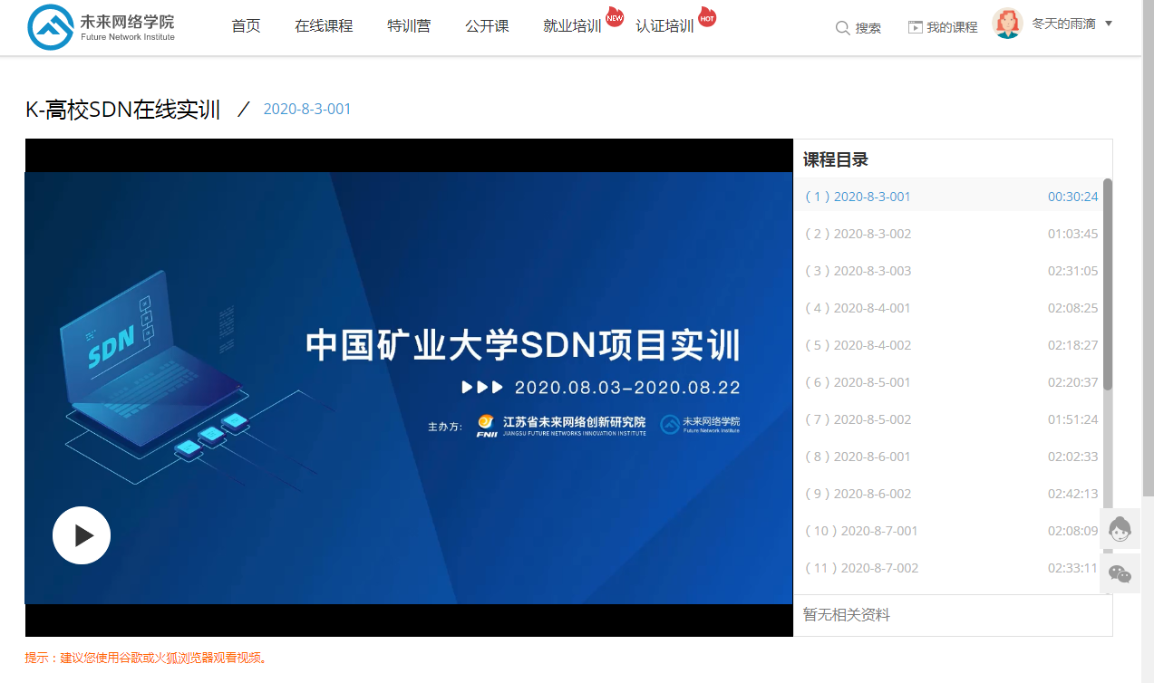This screenshot has width=1154, height=683.
Task: Select lesson (6) 2020-8-5-001
Action: (948, 382)
